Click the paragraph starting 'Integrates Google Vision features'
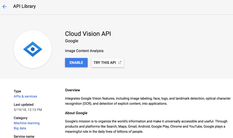This screenshot has width=233, height=138. click(148, 101)
